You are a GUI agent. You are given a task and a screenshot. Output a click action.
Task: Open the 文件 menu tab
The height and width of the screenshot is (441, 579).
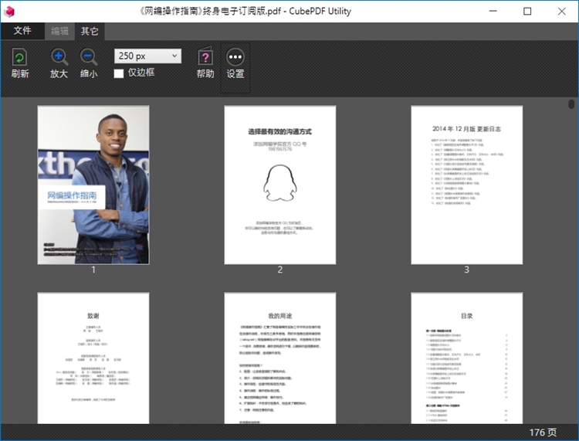pos(22,31)
